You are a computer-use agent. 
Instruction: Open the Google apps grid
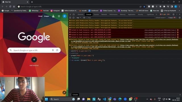click(x=59, y=16)
